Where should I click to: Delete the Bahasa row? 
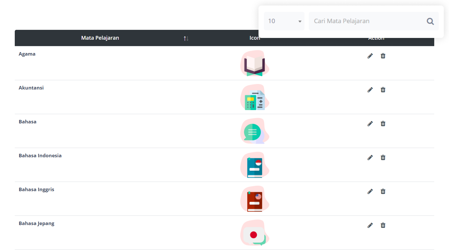(x=383, y=124)
